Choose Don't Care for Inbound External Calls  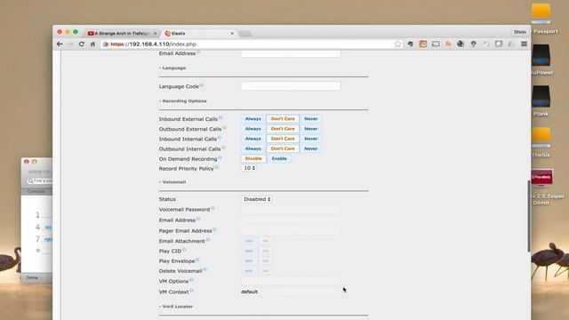coord(283,118)
